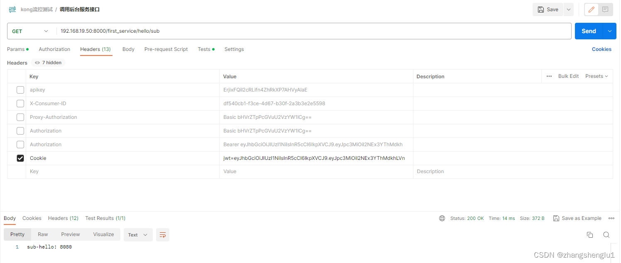Screen dimensions: 621x263
Task: Enable the Proxy-Authorization header checkbox
Action: (20, 117)
